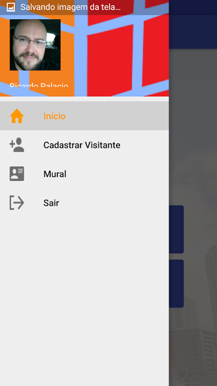
Task: Open Cadastrar Visitante from the drawer
Action: 81,145
